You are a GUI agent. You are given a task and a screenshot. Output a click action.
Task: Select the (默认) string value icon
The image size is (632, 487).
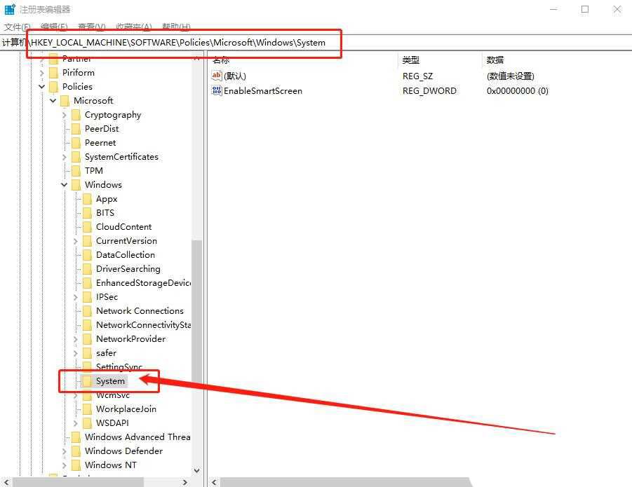217,76
